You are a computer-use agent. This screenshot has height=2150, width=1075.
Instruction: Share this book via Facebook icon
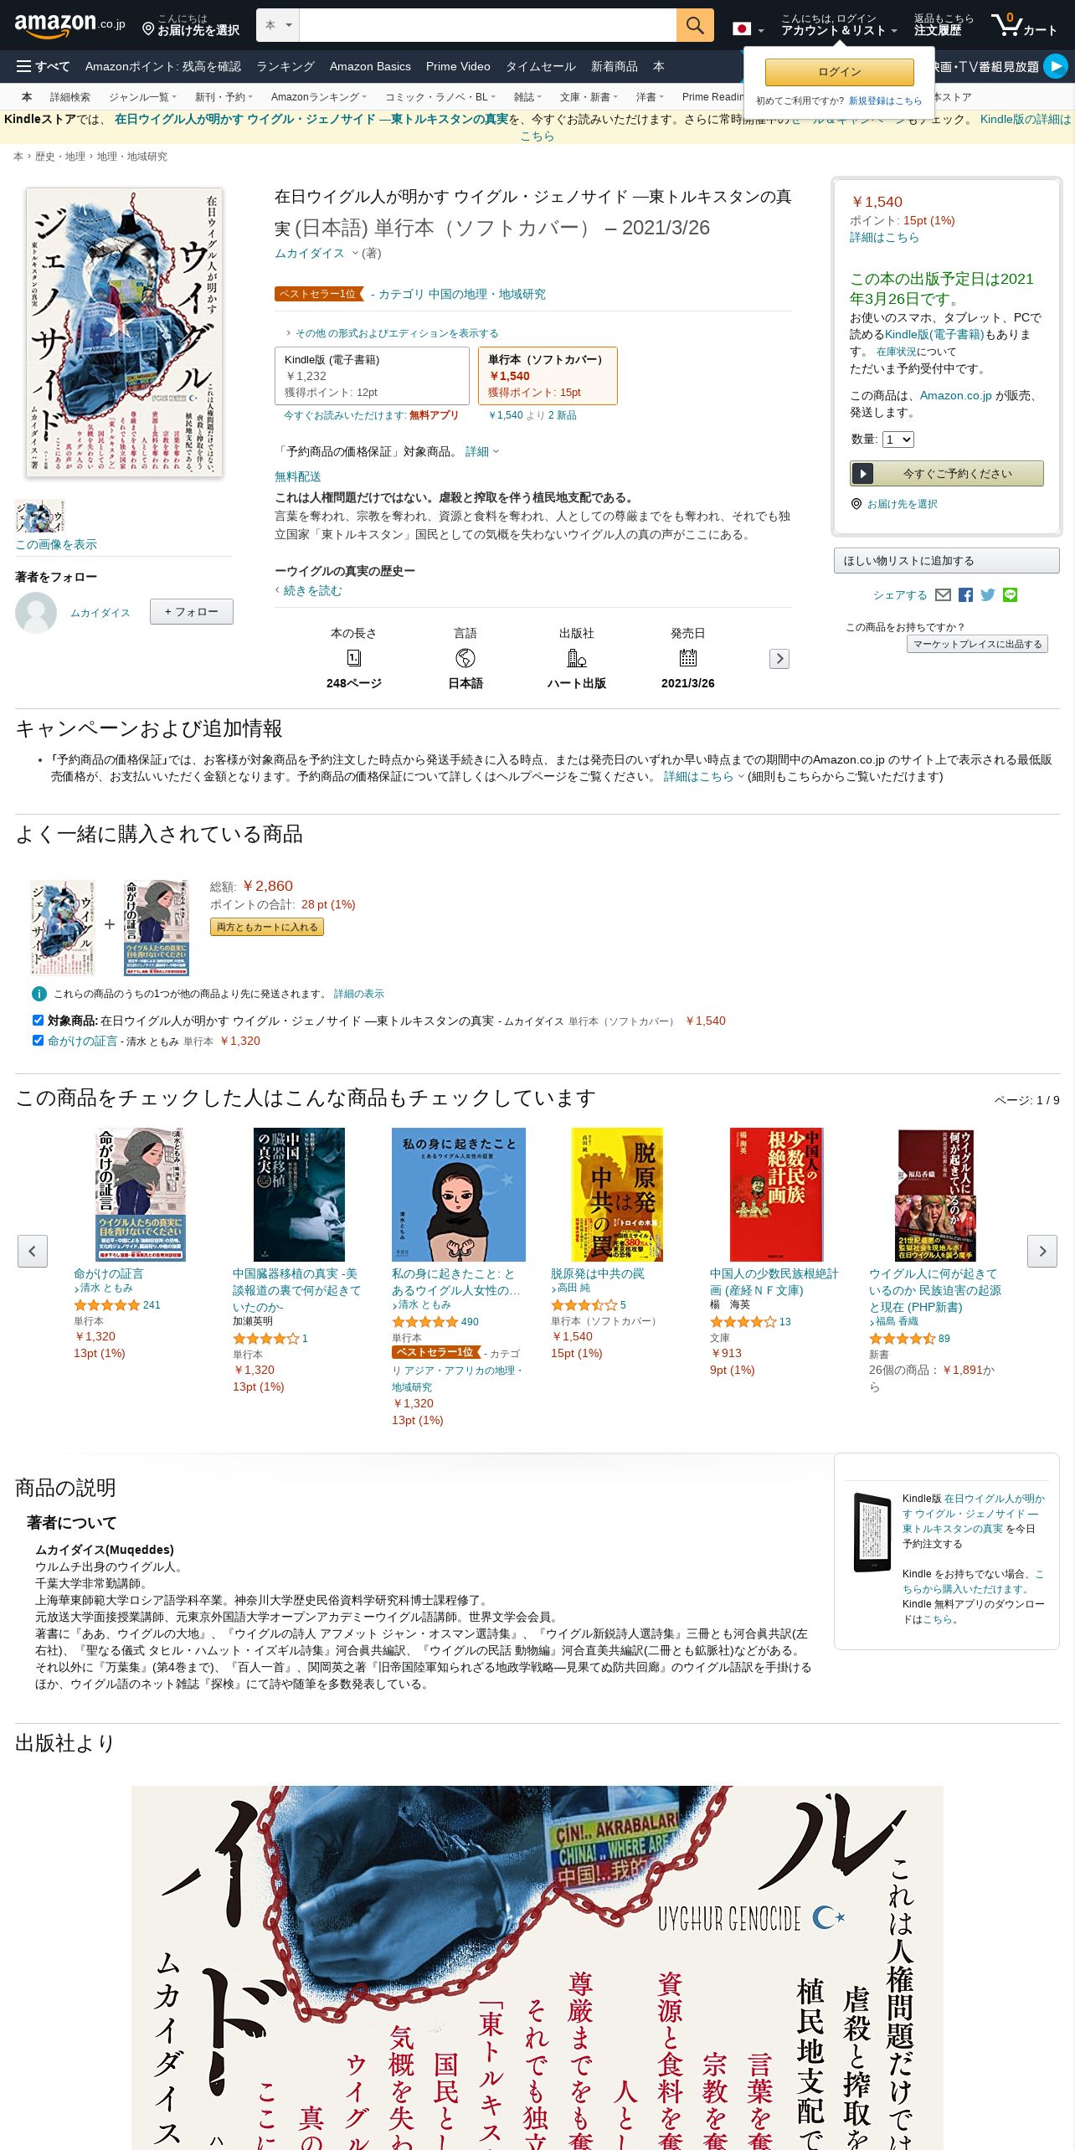pyautogui.click(x=965, y=595)
